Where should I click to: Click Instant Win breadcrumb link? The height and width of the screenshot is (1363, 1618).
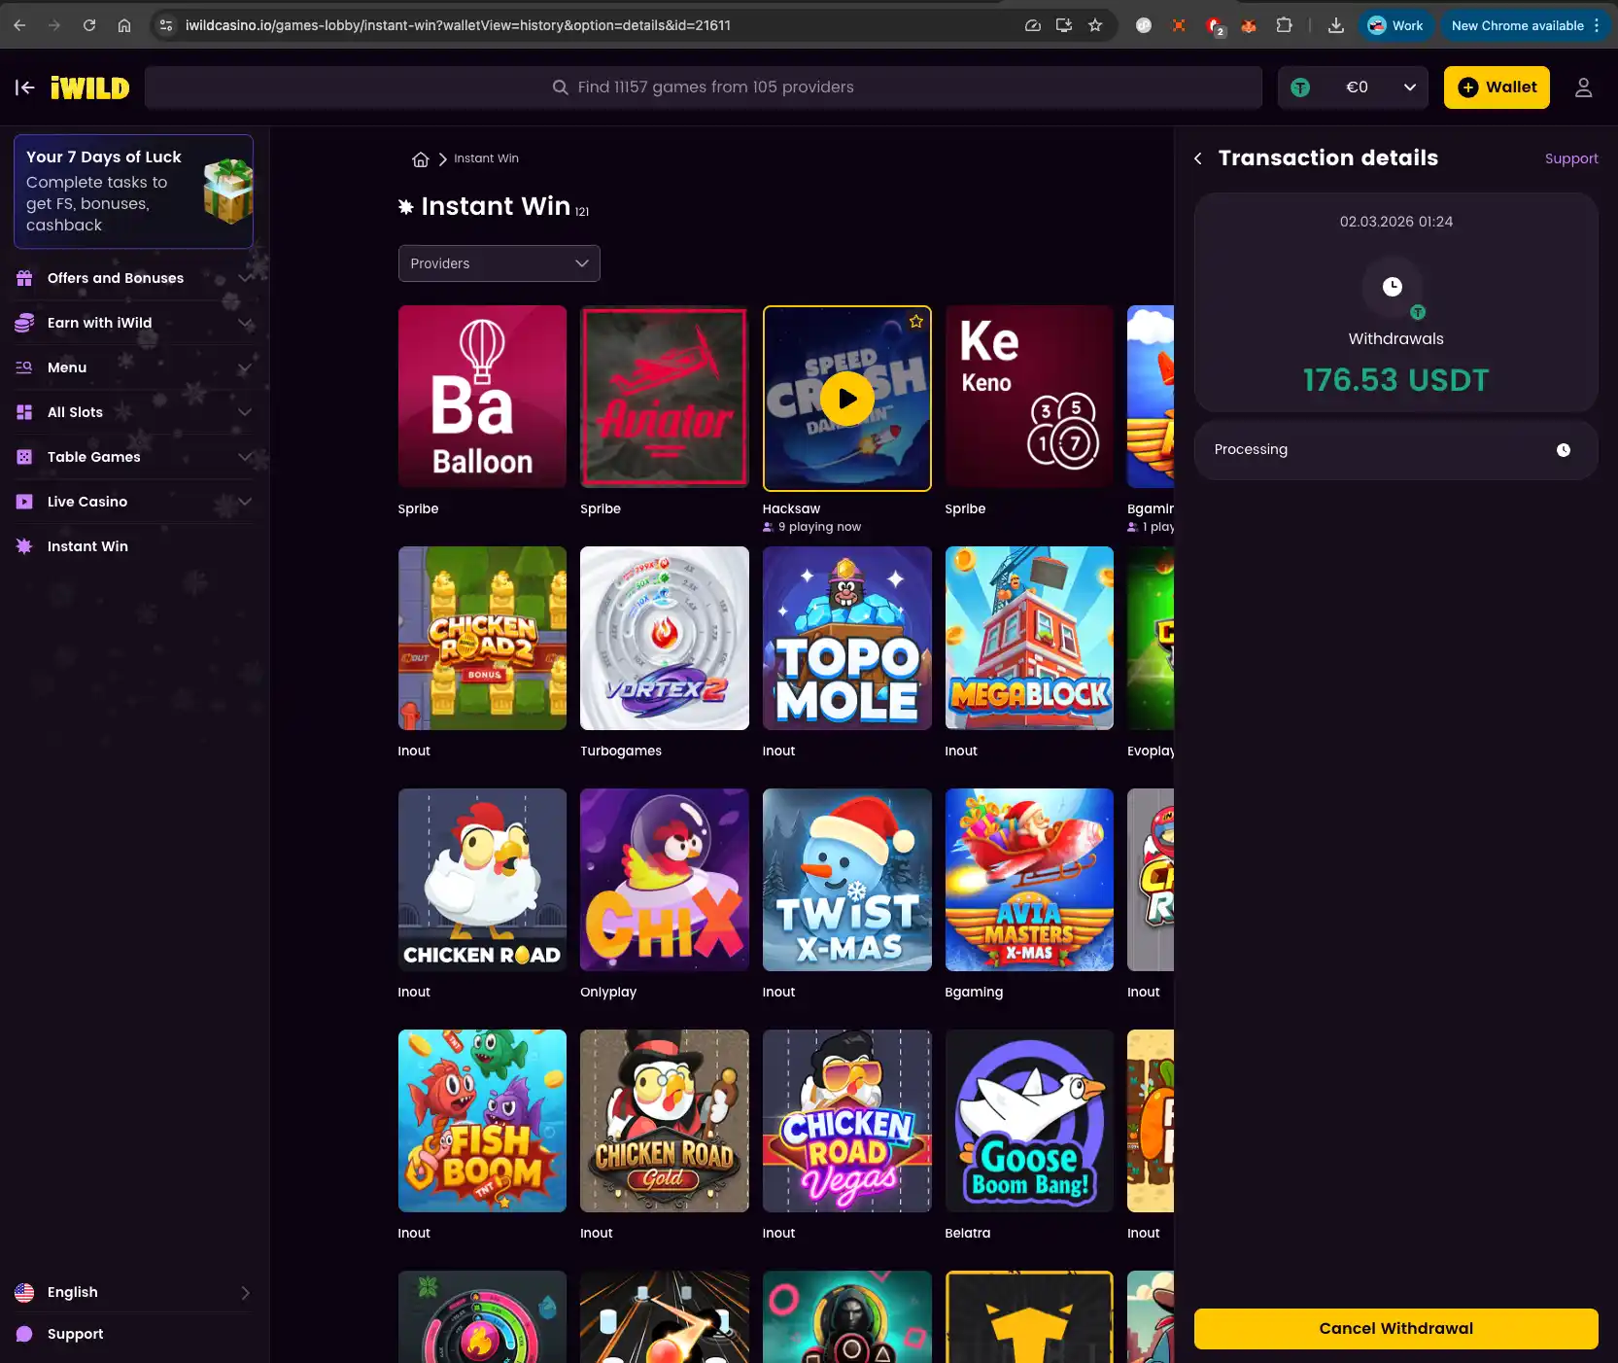[x=486, y=158]
